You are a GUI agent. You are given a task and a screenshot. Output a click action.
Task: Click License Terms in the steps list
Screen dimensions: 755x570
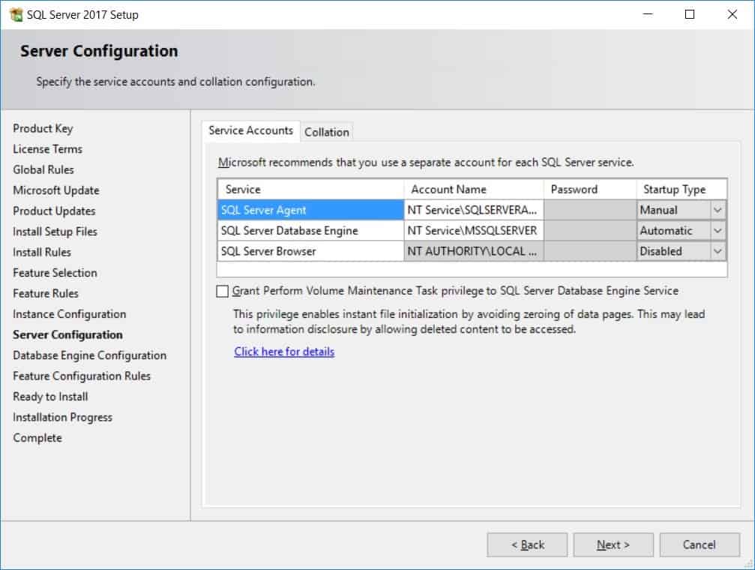click(x=48, y=149)
